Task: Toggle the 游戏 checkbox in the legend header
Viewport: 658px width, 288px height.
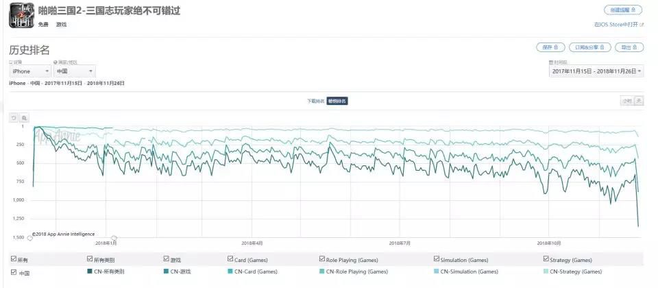Action: (166, 259)
